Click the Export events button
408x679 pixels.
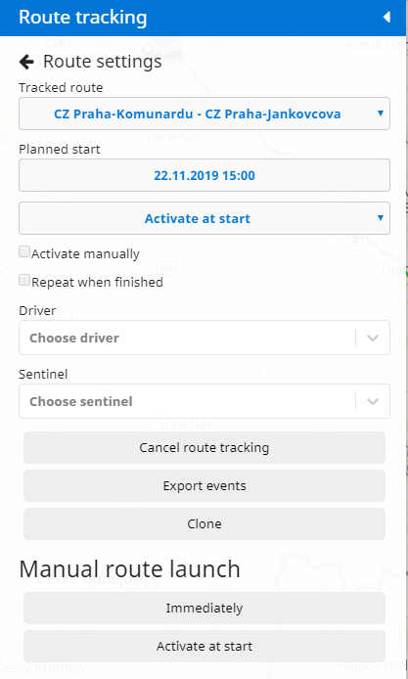(x=204, y=486)
